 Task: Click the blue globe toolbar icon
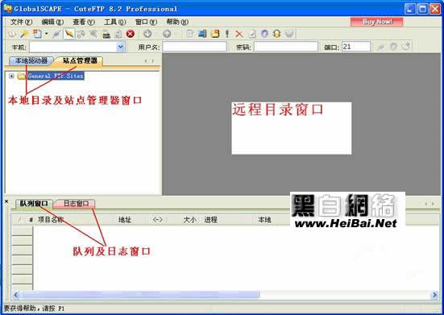(x=264, y=34)
